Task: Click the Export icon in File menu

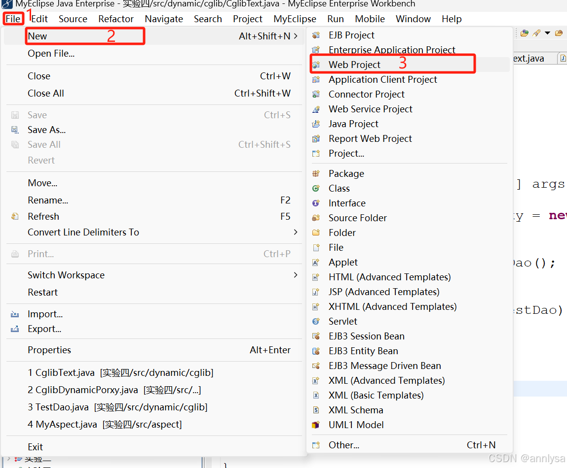Action: pyautogui.click(x=15, y=329)
